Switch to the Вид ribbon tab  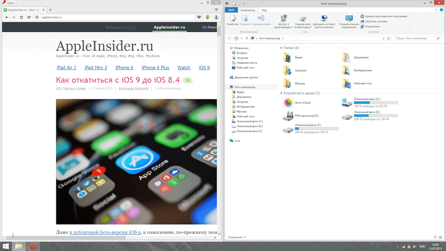click(265, 10)
